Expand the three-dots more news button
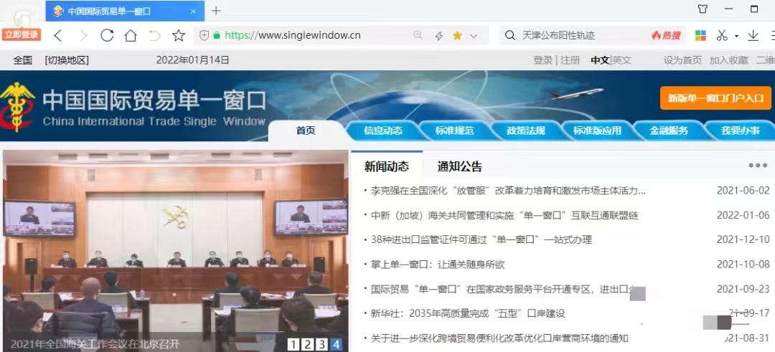Image resolution: width=775 pixels, height=352 pixels. (757, 166)
